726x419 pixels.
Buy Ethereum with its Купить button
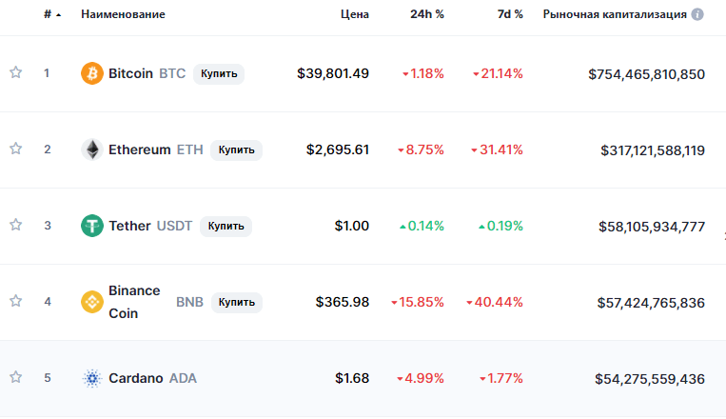[236, 150]
